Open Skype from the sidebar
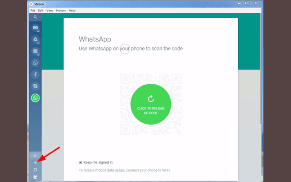The width and height of the screenshot is (291, 182). click(35, 86)
